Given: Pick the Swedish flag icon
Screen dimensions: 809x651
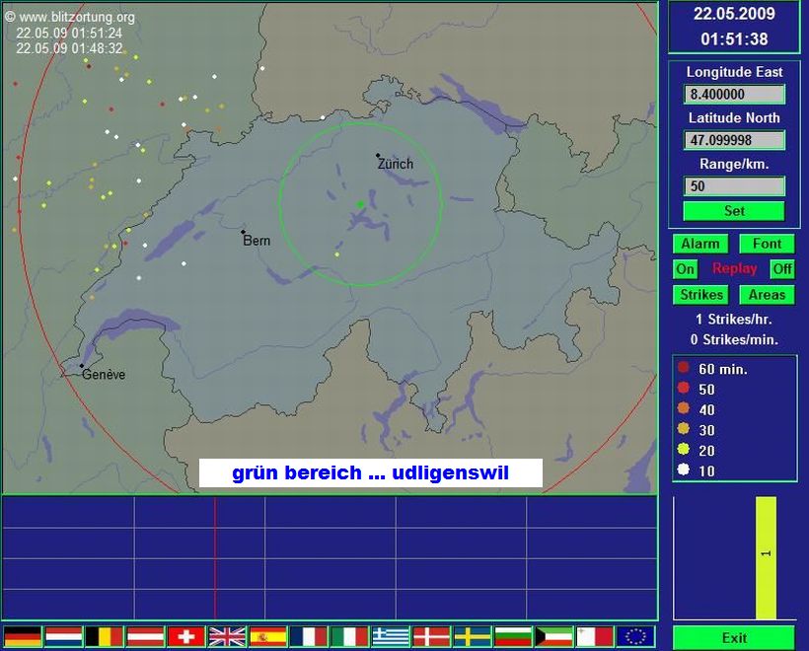Looking at the screenshot, I should pos(472,636).
